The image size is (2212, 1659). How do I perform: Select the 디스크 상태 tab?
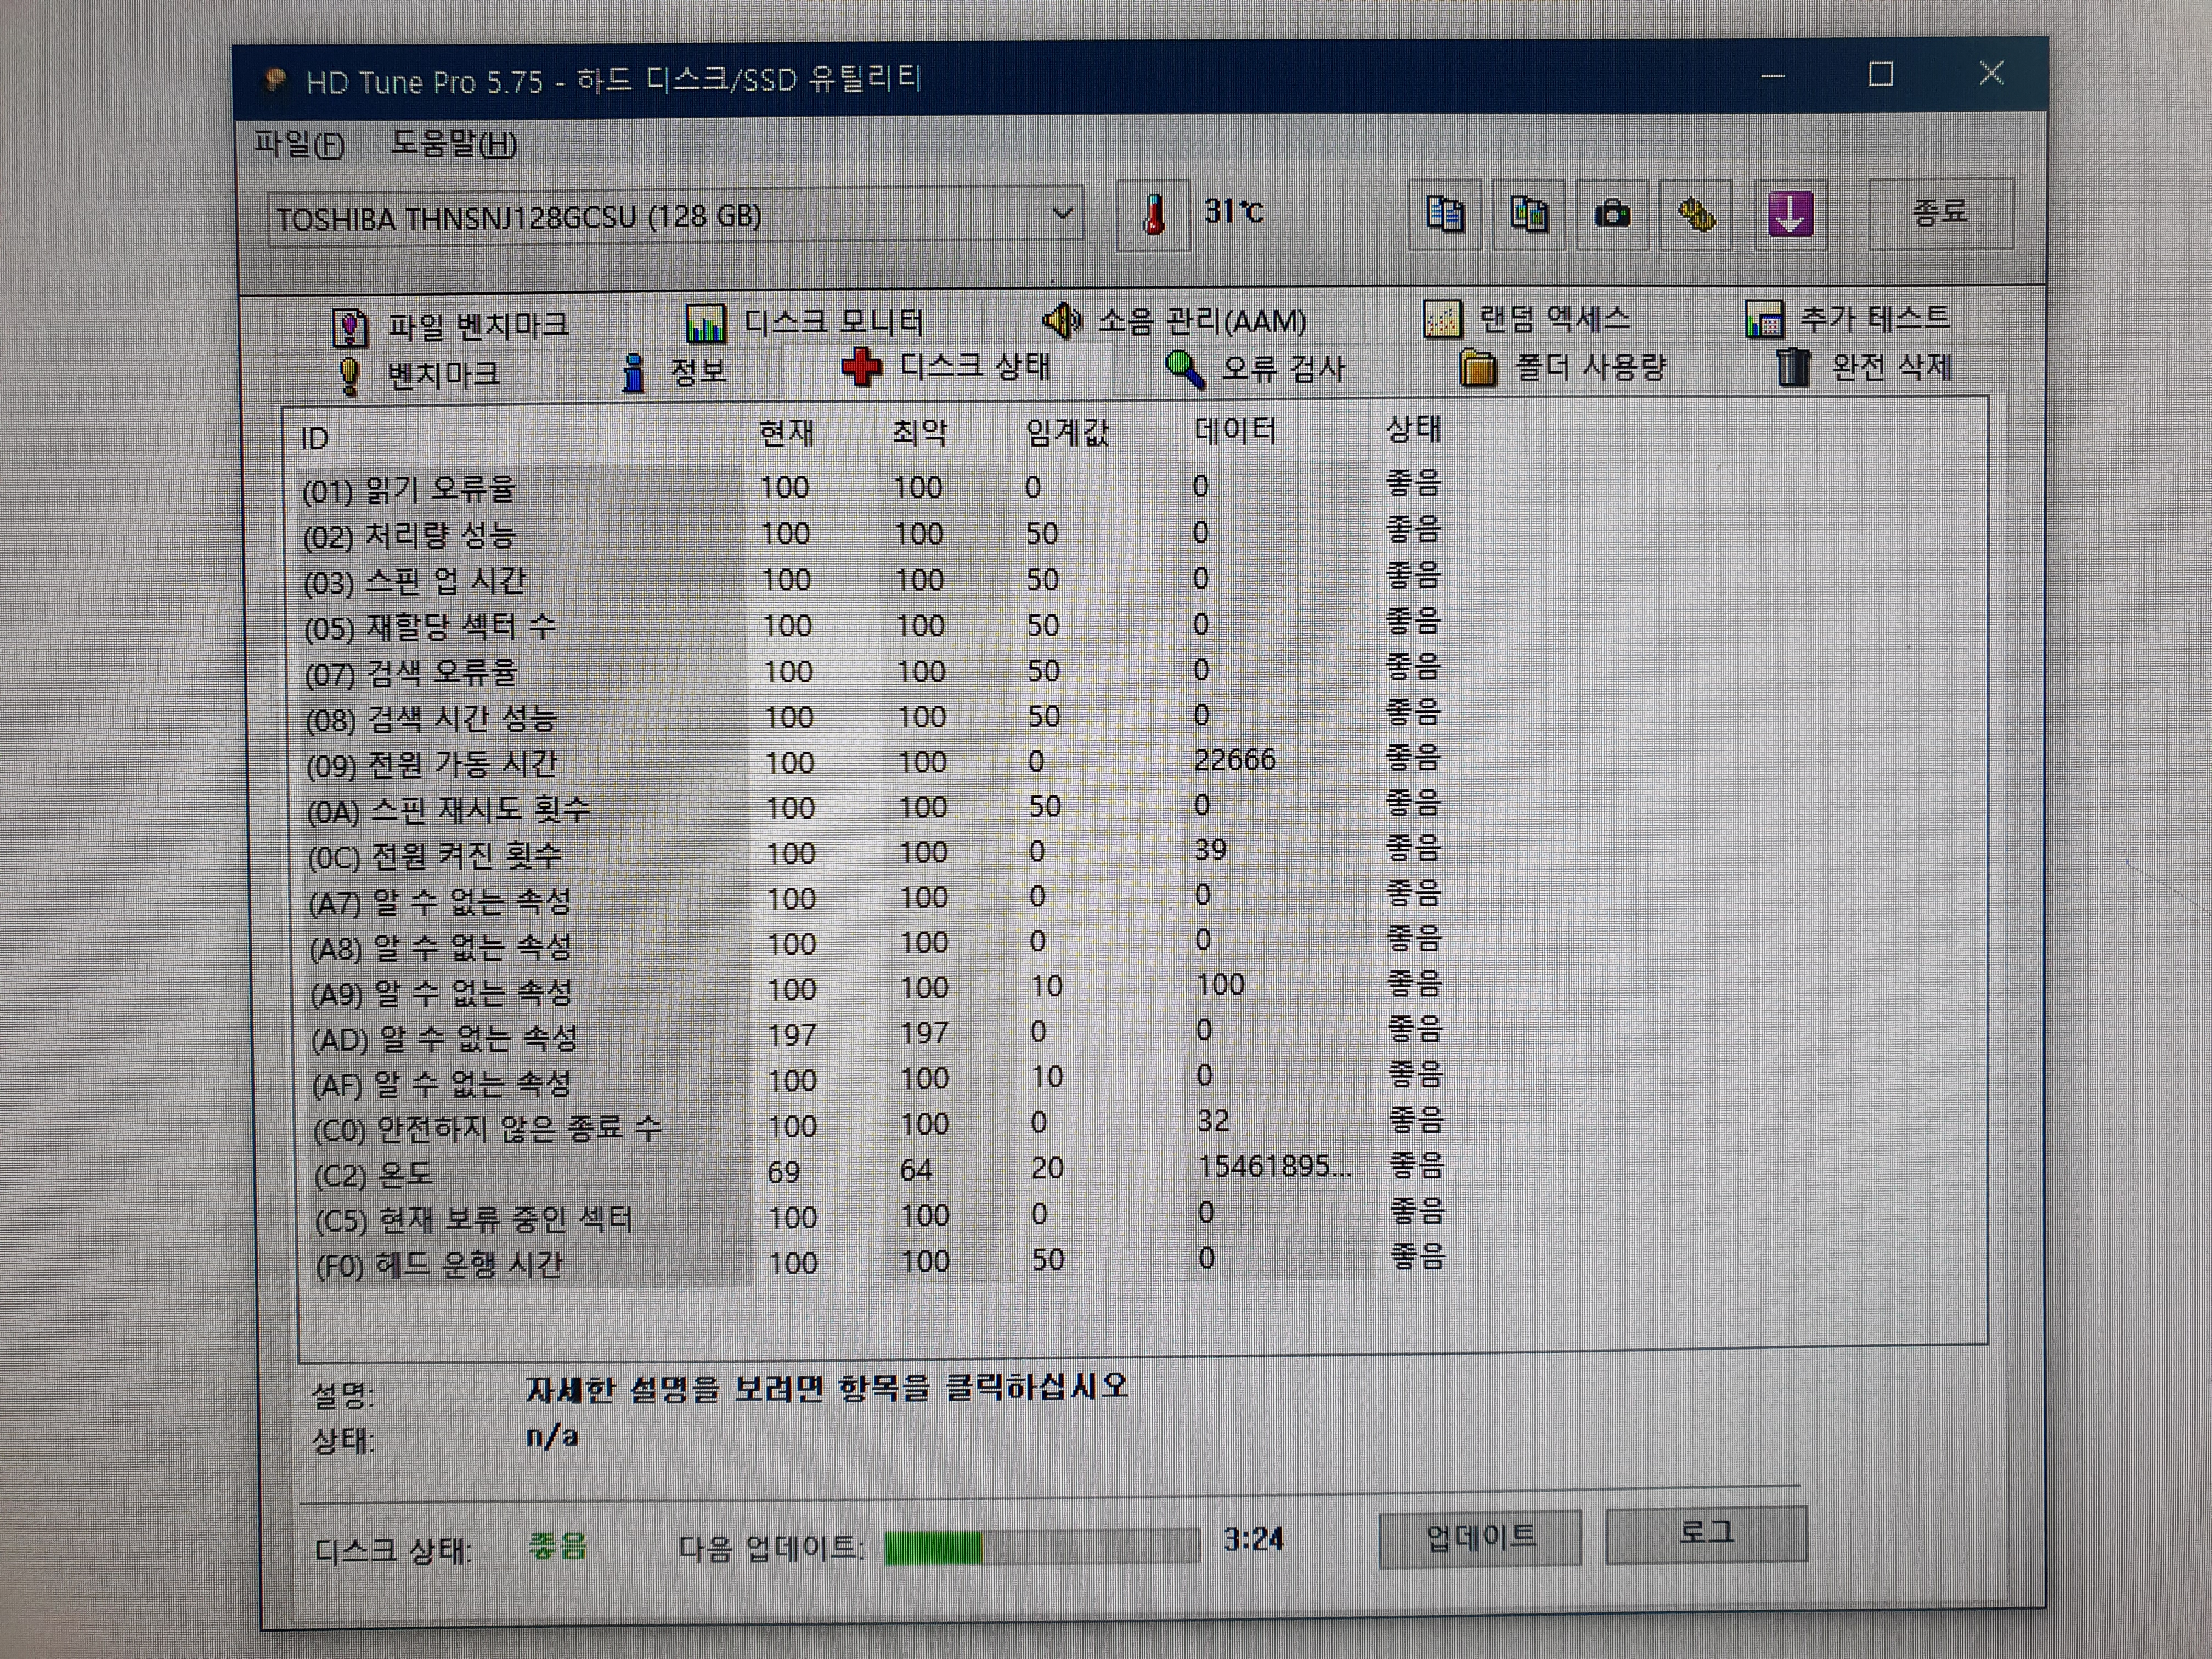tap(947, 367)
